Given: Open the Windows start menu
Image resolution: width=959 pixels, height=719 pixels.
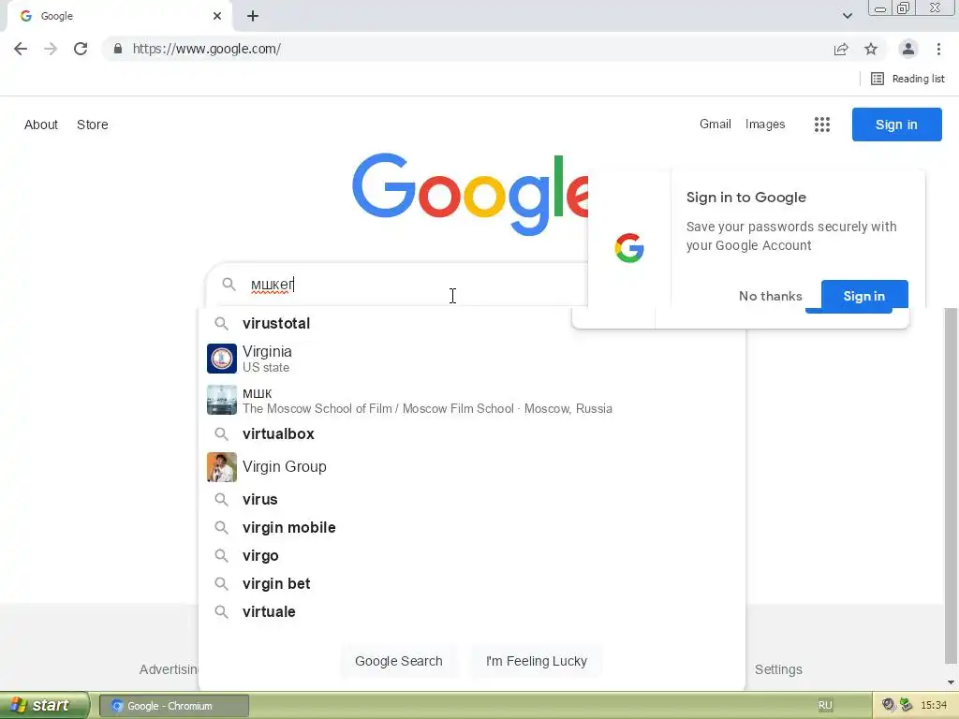Looking at the screenshot, I should 44,706.
